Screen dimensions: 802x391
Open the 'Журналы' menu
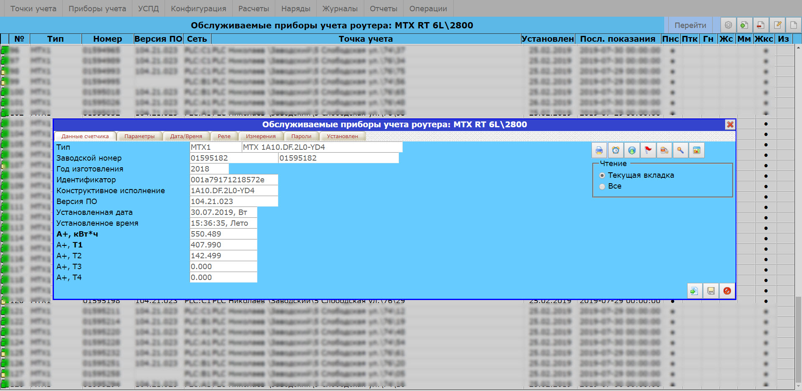point(340,8)
